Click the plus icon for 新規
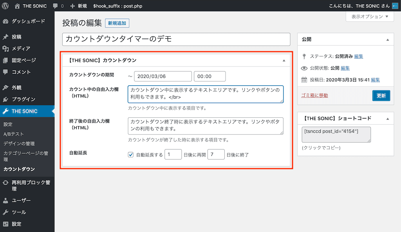This screenshot has height=232, width=401. 72,6
